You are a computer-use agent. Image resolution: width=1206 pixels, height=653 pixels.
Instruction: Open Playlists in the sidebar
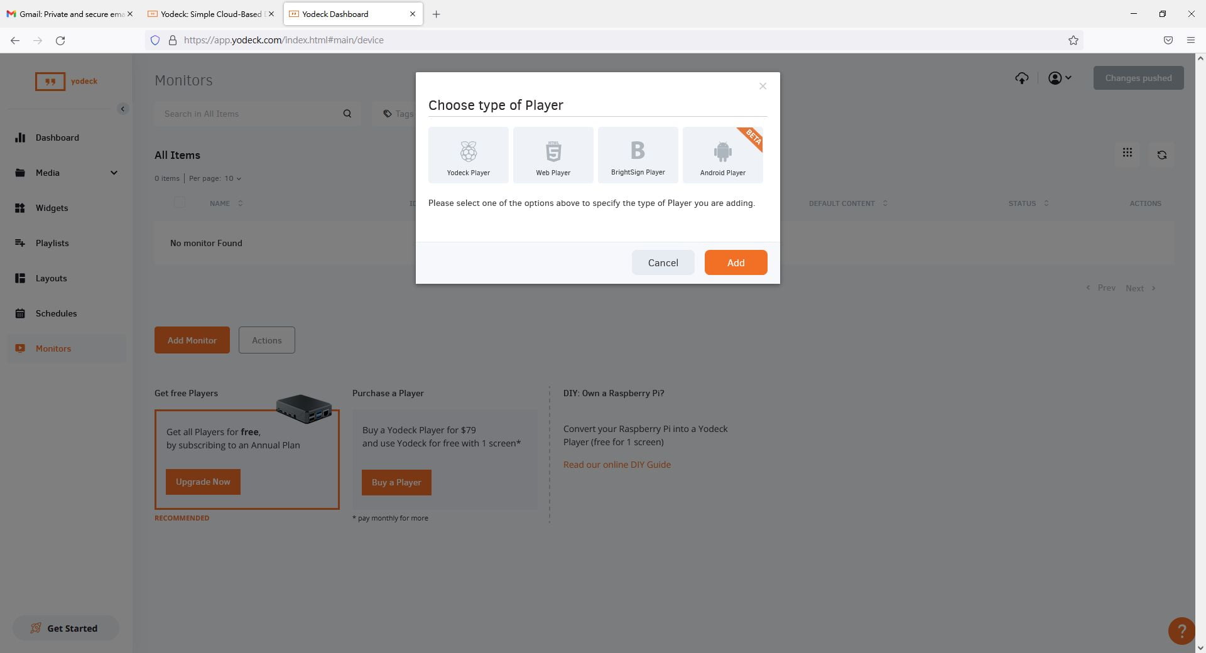tap(52, 243)
